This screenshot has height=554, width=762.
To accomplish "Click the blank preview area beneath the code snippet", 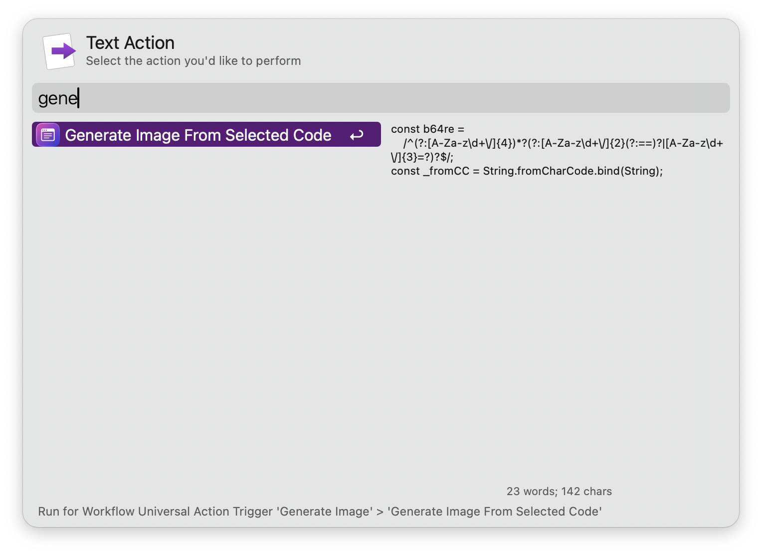I will pos(559,324).
